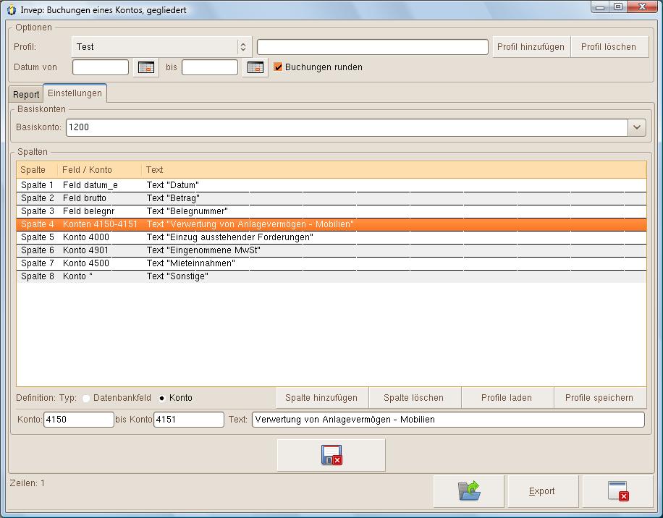Open the Profil Test dropdown
This screenshot has height=518, width=663.
[161, 47]
